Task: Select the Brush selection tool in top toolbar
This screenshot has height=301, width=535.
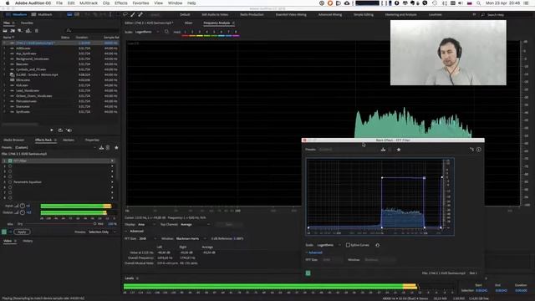Action: [133, 15]
